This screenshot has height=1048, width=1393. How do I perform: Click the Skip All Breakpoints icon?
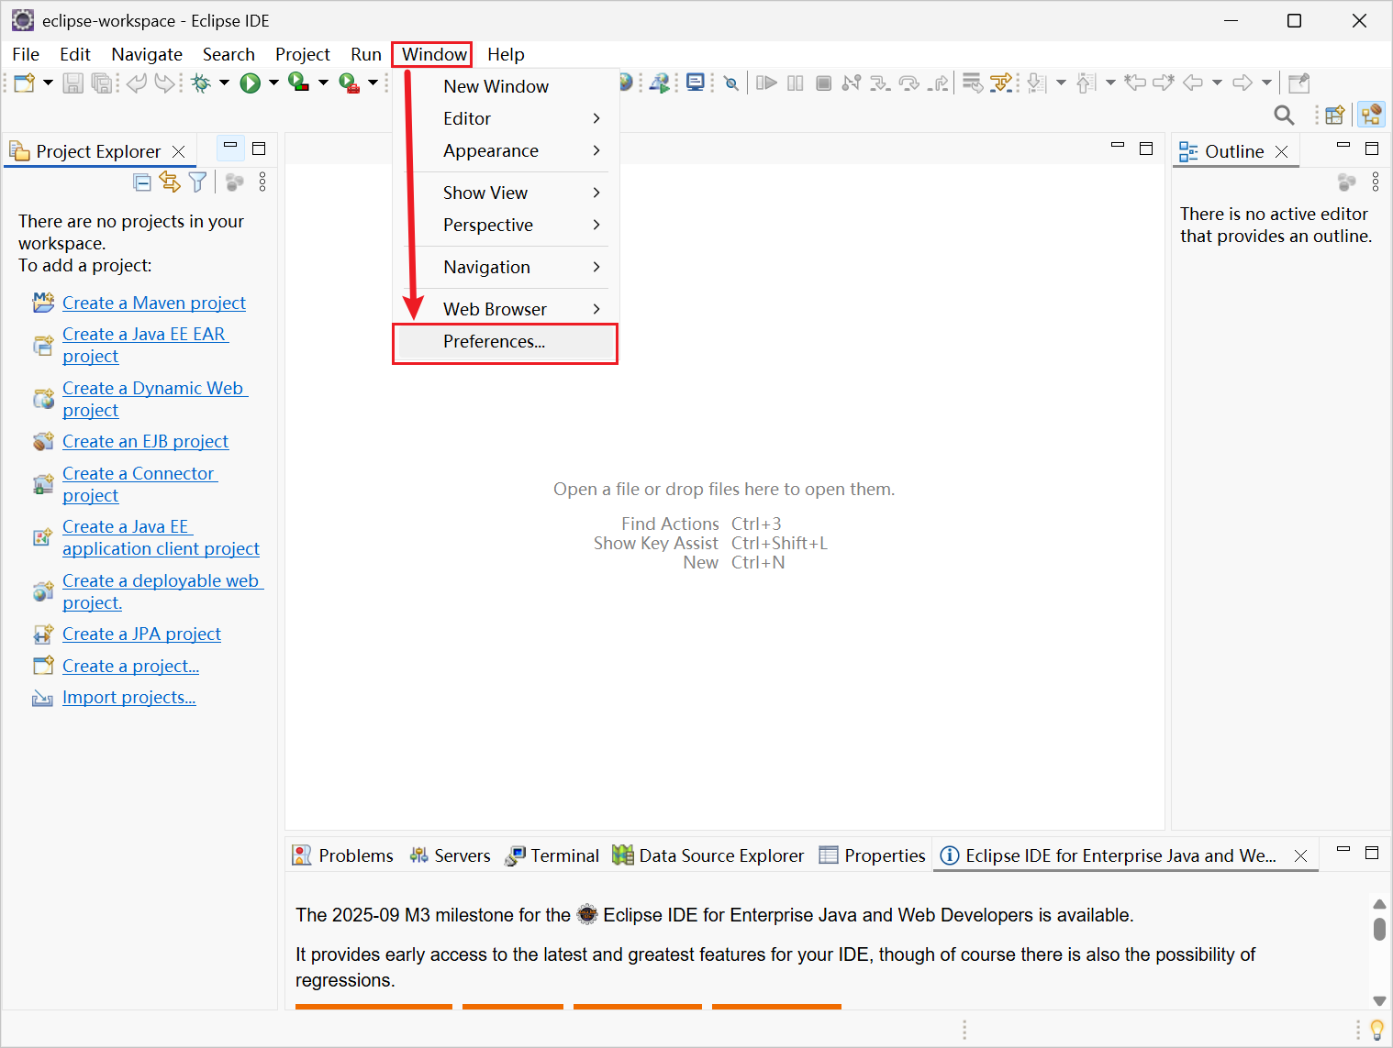coord(730,83)
